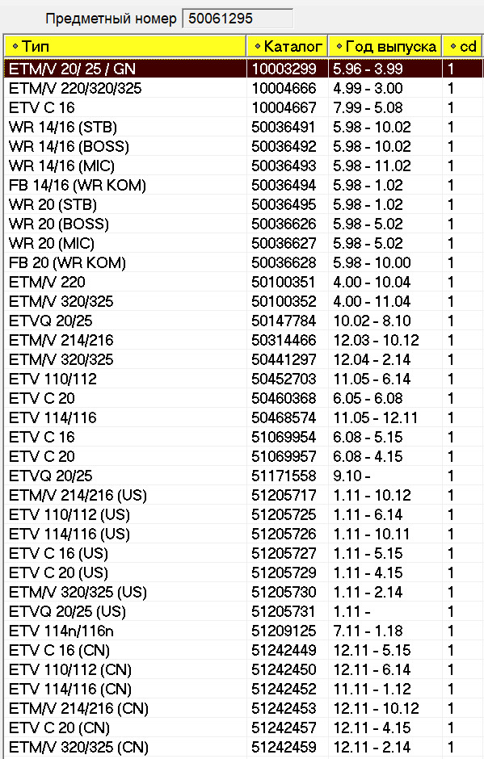Viewport: 484px width, 759px height.
Task: Sort by the Каталог column header
Action: [x=288, y=47]
